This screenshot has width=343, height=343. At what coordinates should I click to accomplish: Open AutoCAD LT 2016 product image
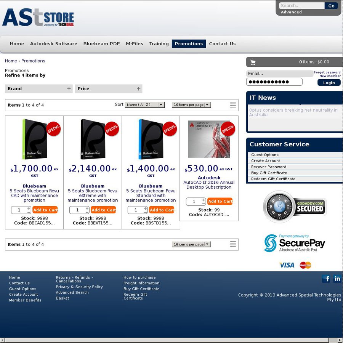click(209, 139)
